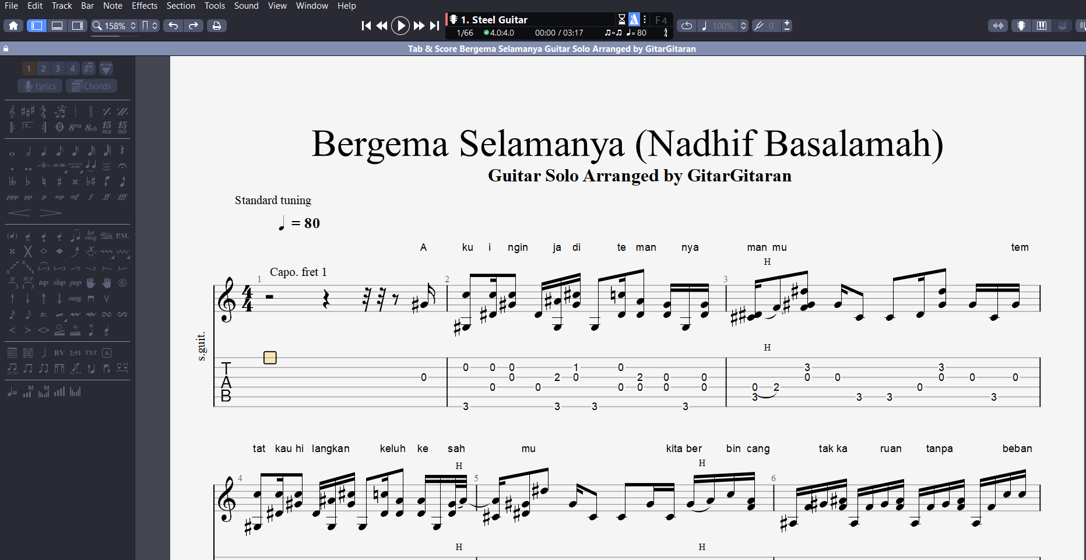The image size is (1086, 560).
Task: Open the Lyrics editor button
Action: point(40,86)
